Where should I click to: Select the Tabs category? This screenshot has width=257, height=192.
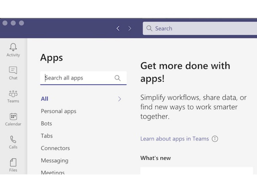click(46, 136)
